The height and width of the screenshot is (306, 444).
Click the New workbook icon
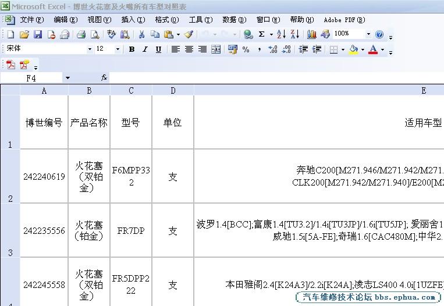point(10,34)
